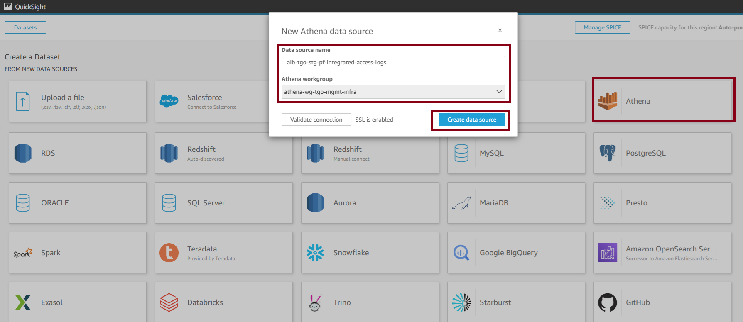The width and height of the screenshot is (743, 322).
Task: Click the Databricks card label
Action: (x=205, y=302)
